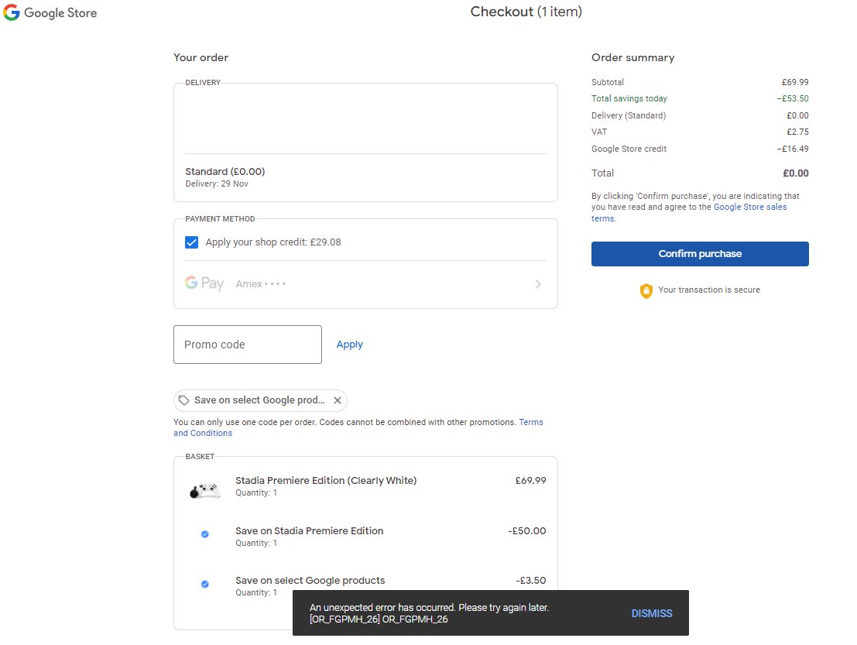857x645 pixels.
Task: Click 'Your transaction is secure' text
Action: 709,290
